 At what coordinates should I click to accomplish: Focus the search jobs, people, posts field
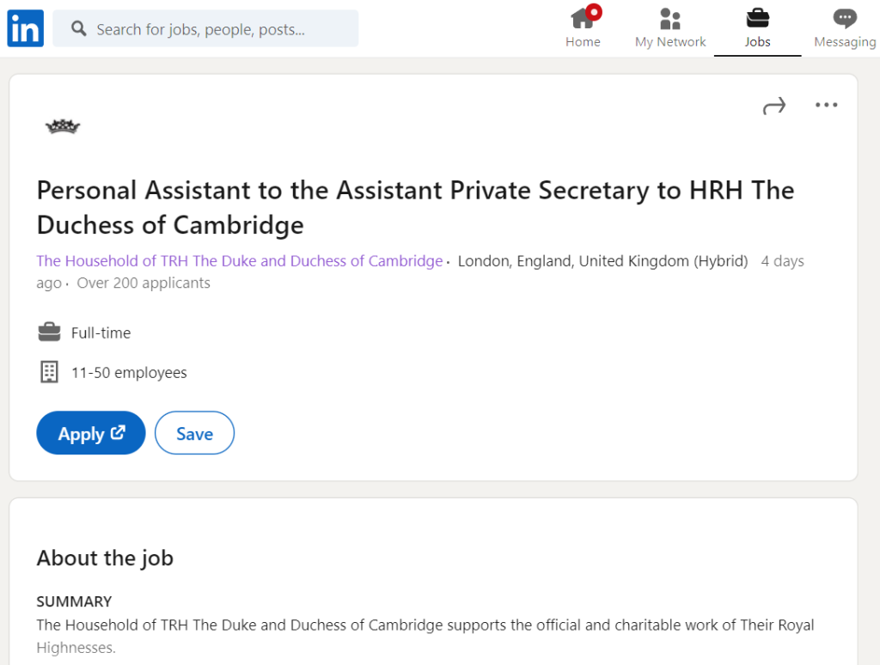tap(205, 28)
